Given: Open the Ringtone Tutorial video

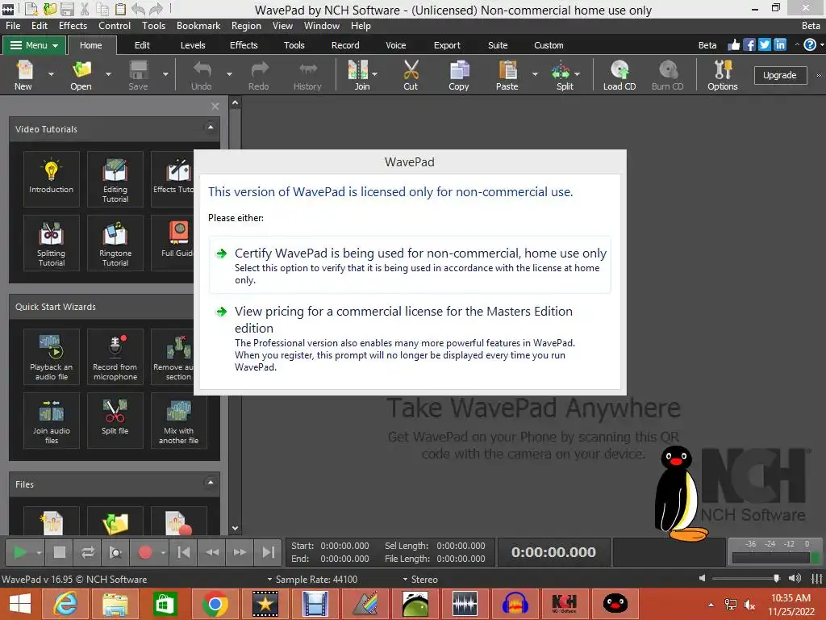Looking at the screenshot, I should (115, 242).
